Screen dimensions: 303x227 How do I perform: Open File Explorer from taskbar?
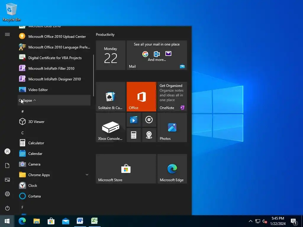coord(36,221)
